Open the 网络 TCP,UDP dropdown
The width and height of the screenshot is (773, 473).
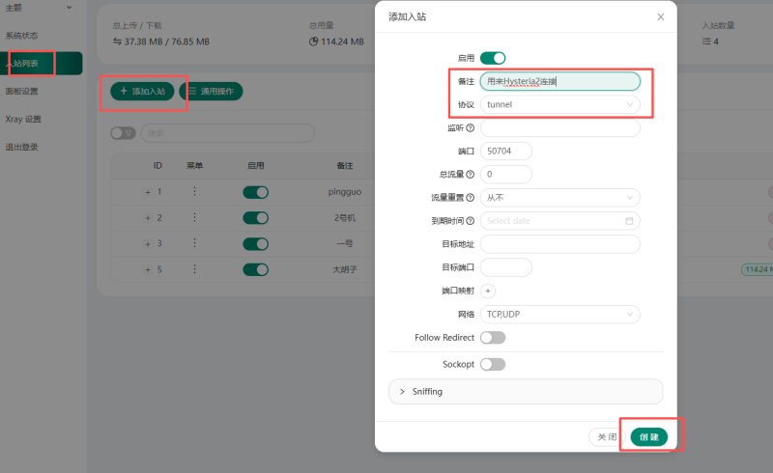(559, 315)
